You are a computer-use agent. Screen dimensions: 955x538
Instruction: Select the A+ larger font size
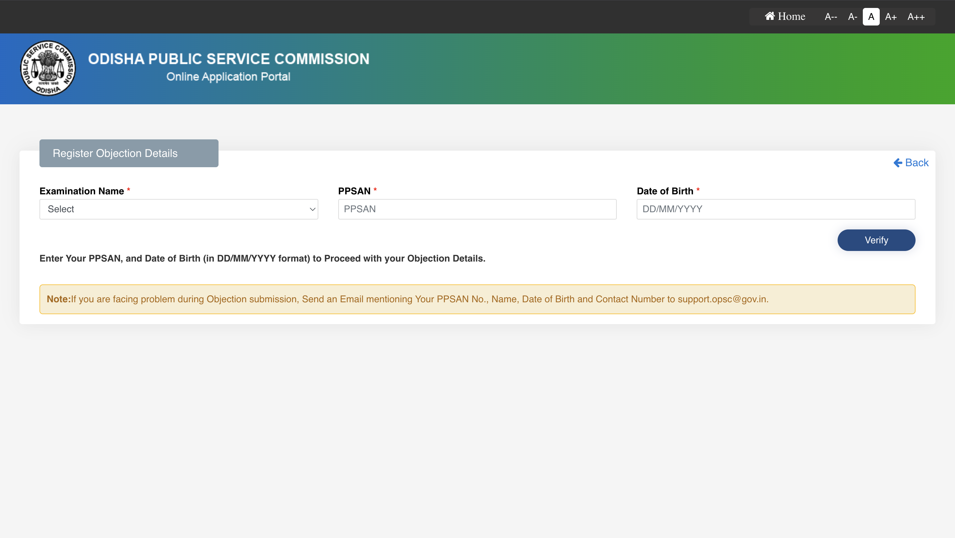pos(890,17)
